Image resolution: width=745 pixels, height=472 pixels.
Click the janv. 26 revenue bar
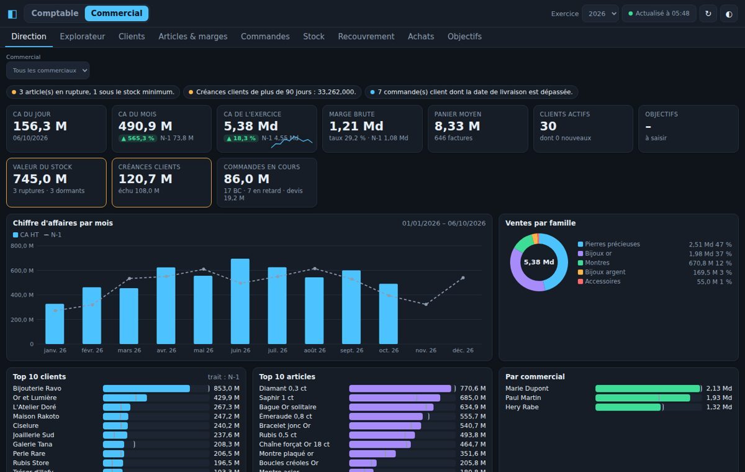(x=55, y=324)
